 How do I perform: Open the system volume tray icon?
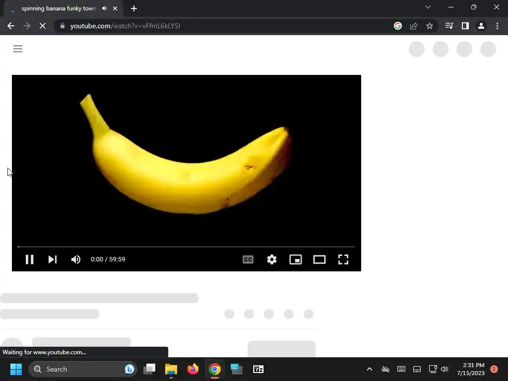444,369
